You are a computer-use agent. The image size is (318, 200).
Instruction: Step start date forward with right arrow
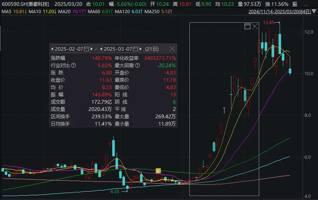(91, 49)
